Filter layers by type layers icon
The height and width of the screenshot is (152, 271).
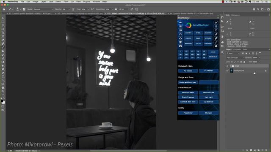click(x=249, y=54)
